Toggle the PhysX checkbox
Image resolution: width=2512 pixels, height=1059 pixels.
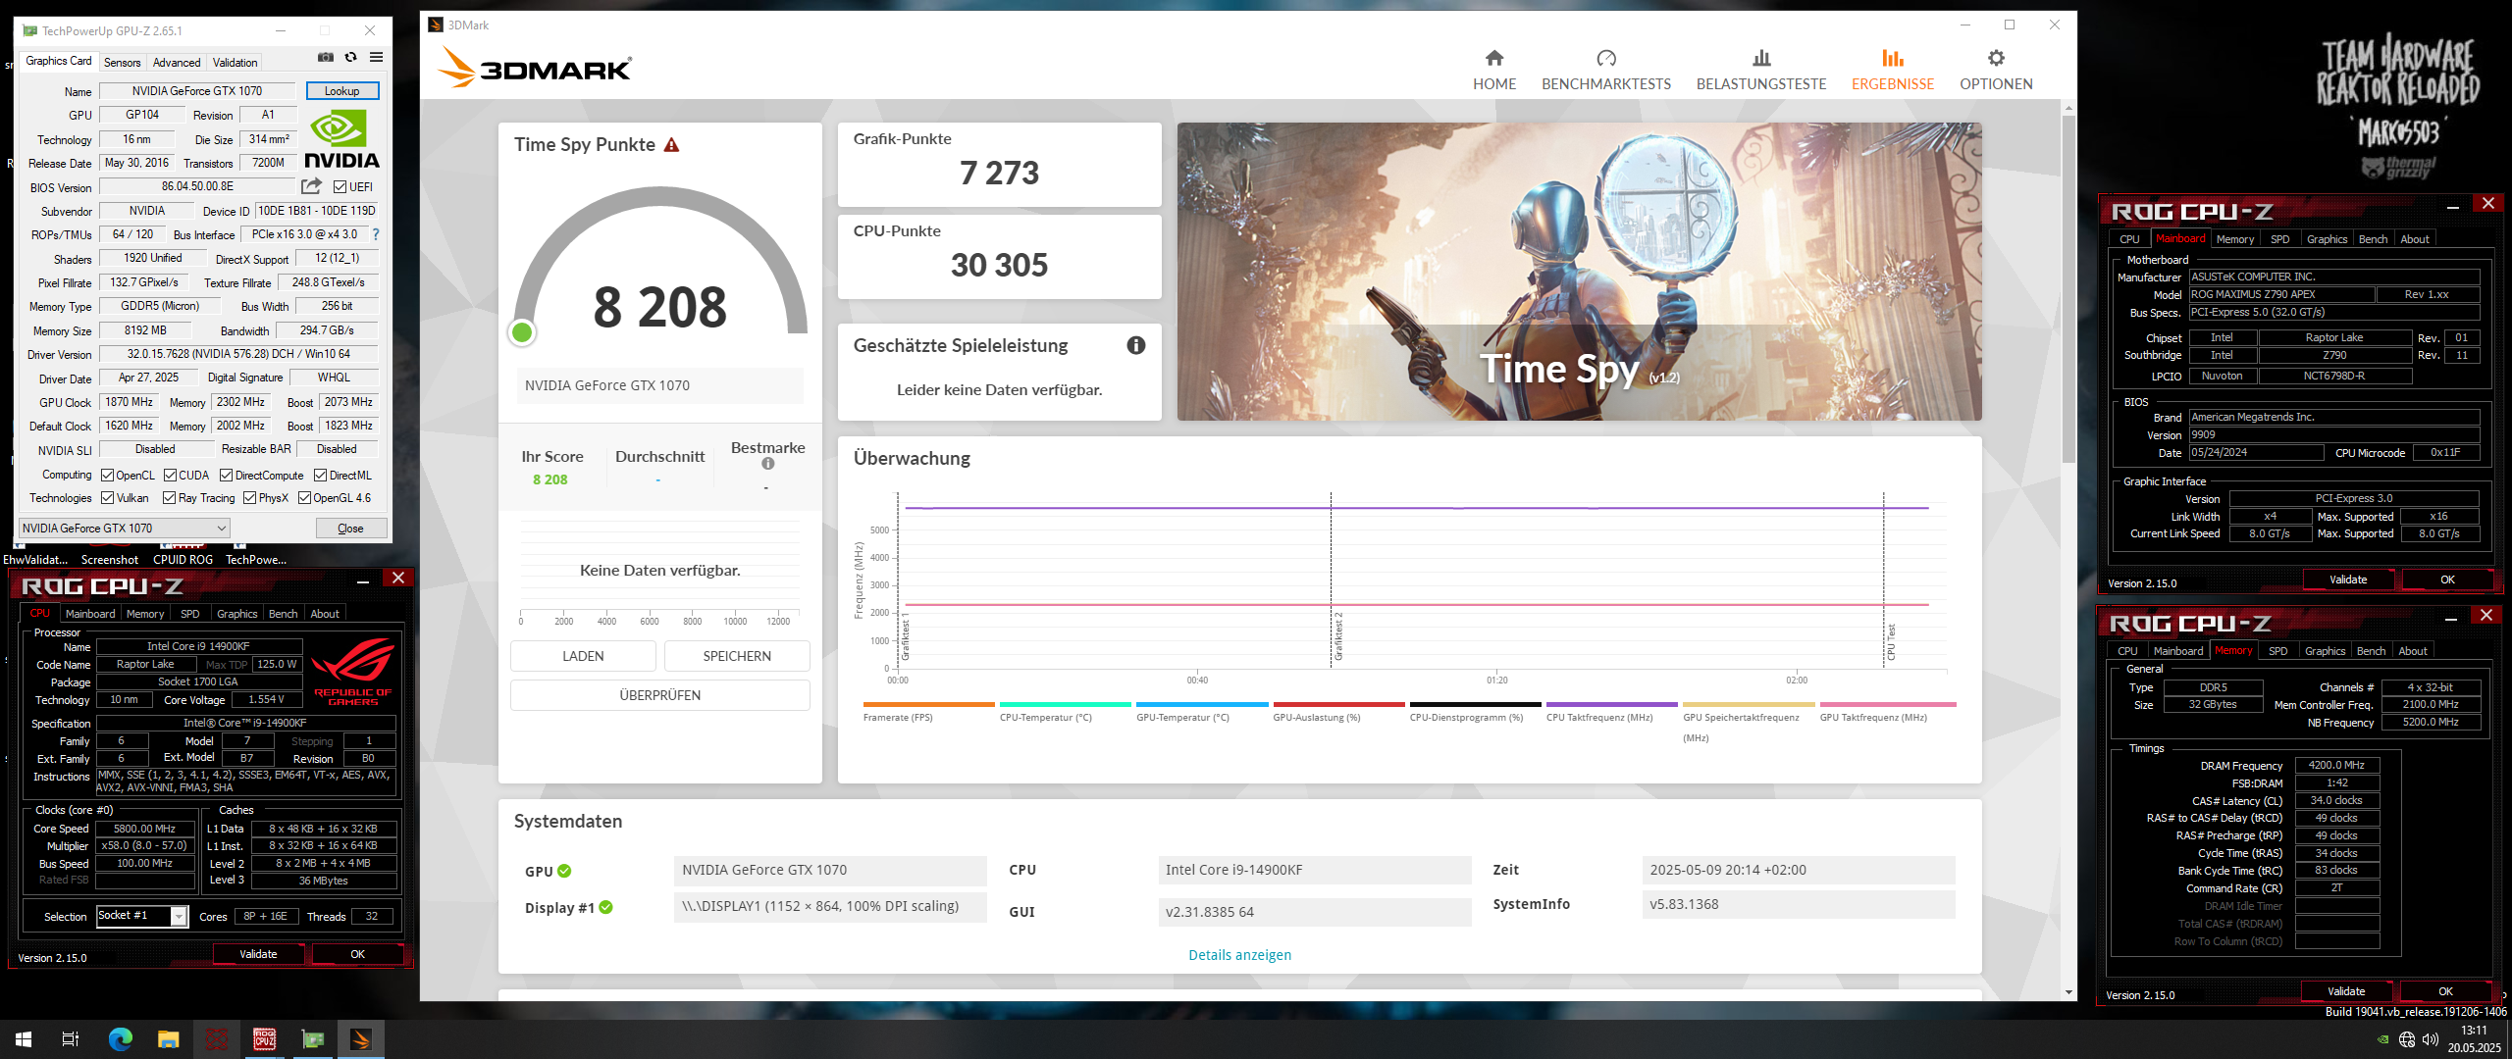(249, 498)
